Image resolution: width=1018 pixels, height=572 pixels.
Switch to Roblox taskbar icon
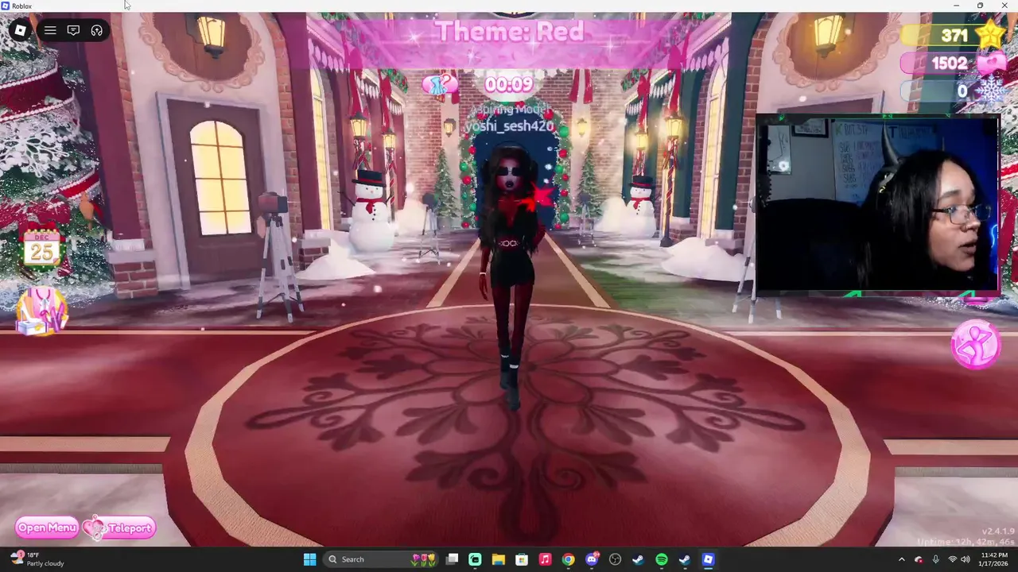708,559
